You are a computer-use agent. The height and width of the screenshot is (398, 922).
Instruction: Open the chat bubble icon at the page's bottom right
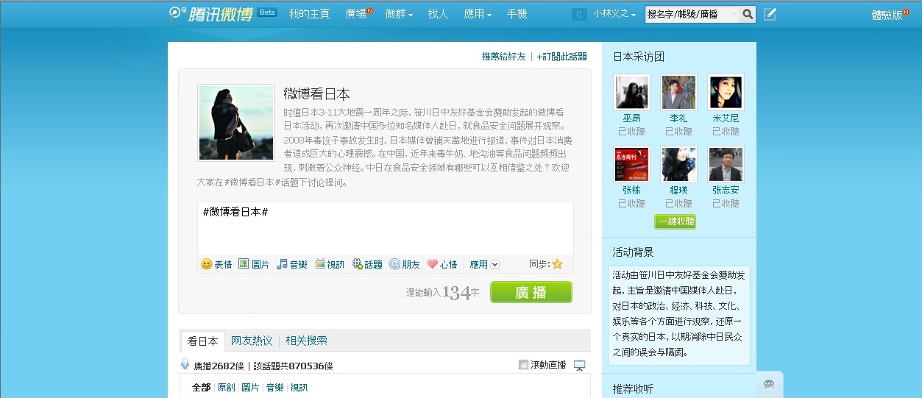click(769, 385)
